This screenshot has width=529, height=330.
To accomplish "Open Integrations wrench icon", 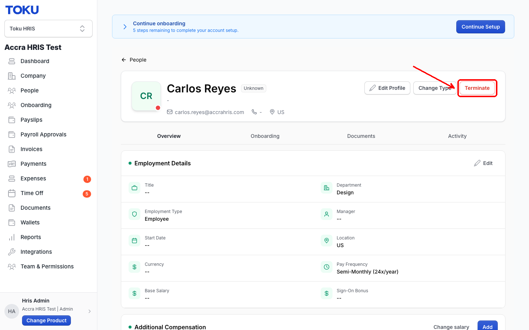I will [x=12, y=252].
